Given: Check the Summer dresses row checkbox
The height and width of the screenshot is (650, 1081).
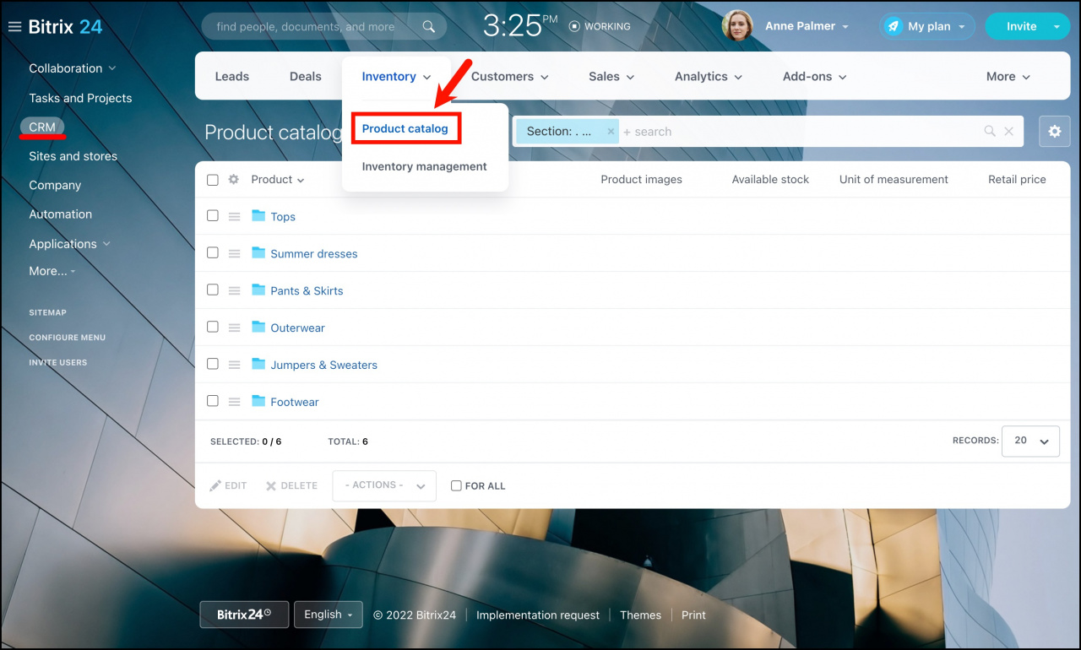Looking at the screenshot, I should tap(213, 253).
